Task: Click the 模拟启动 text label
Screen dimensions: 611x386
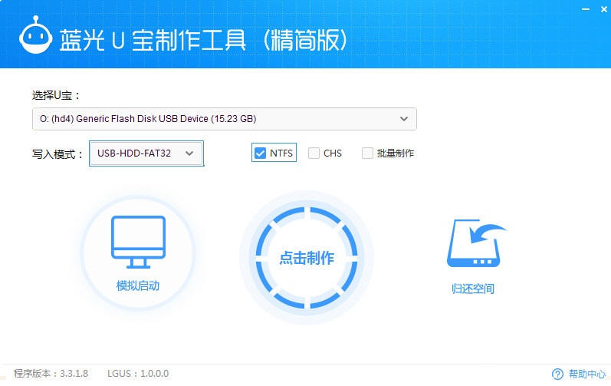Action: click(x=138, y=285)
